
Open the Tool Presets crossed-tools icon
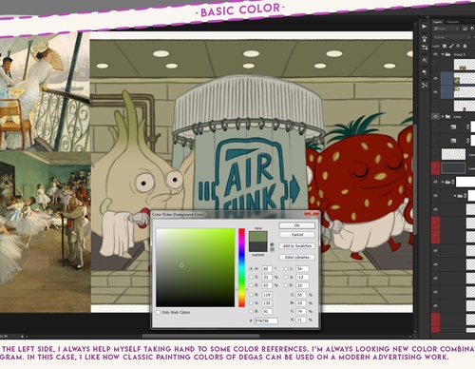tap(425, 85)
